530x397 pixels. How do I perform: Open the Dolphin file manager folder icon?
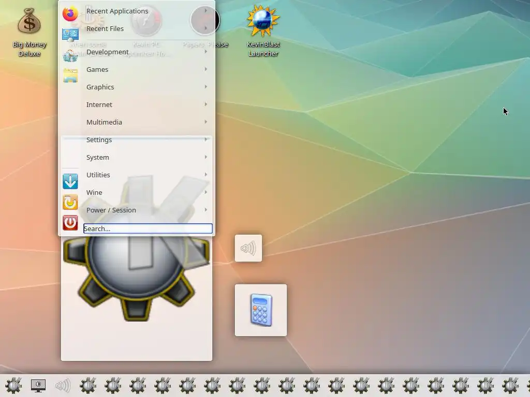pos(70,75)
